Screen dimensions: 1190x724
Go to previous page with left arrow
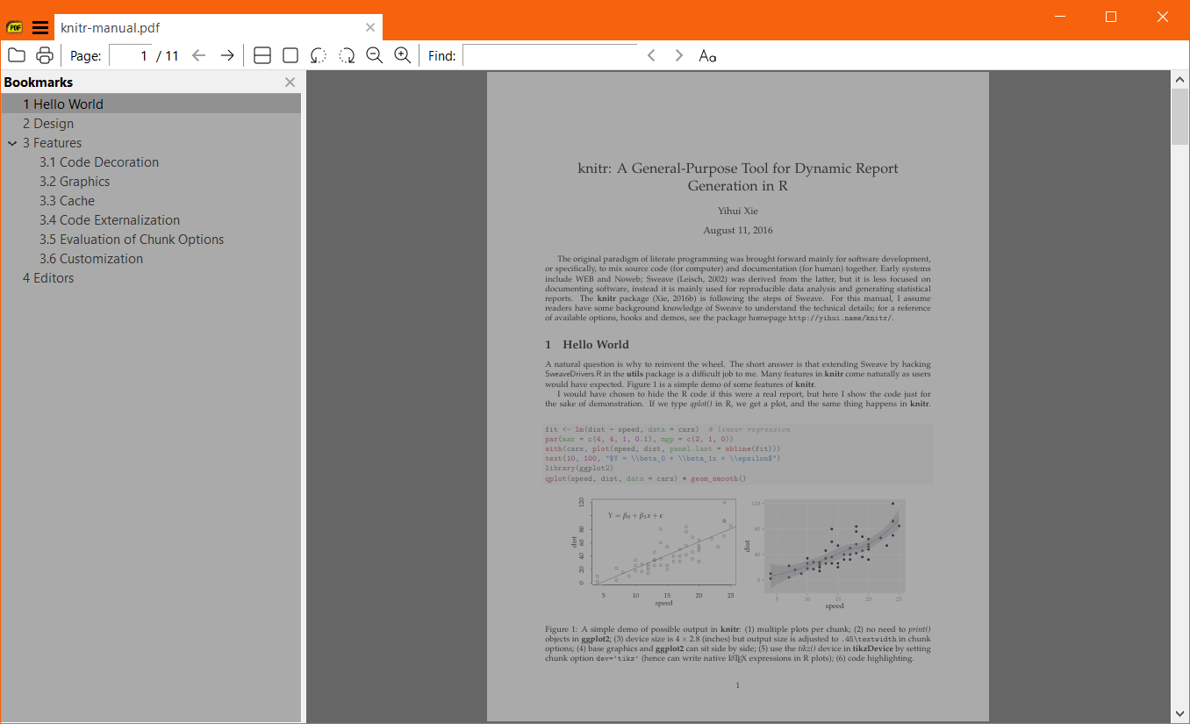tap(198, 54)
